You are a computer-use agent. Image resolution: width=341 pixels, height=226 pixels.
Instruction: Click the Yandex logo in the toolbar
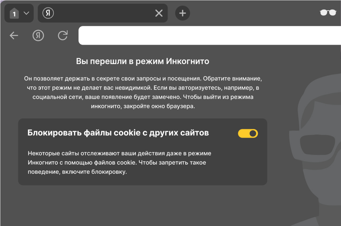point(38,35)
